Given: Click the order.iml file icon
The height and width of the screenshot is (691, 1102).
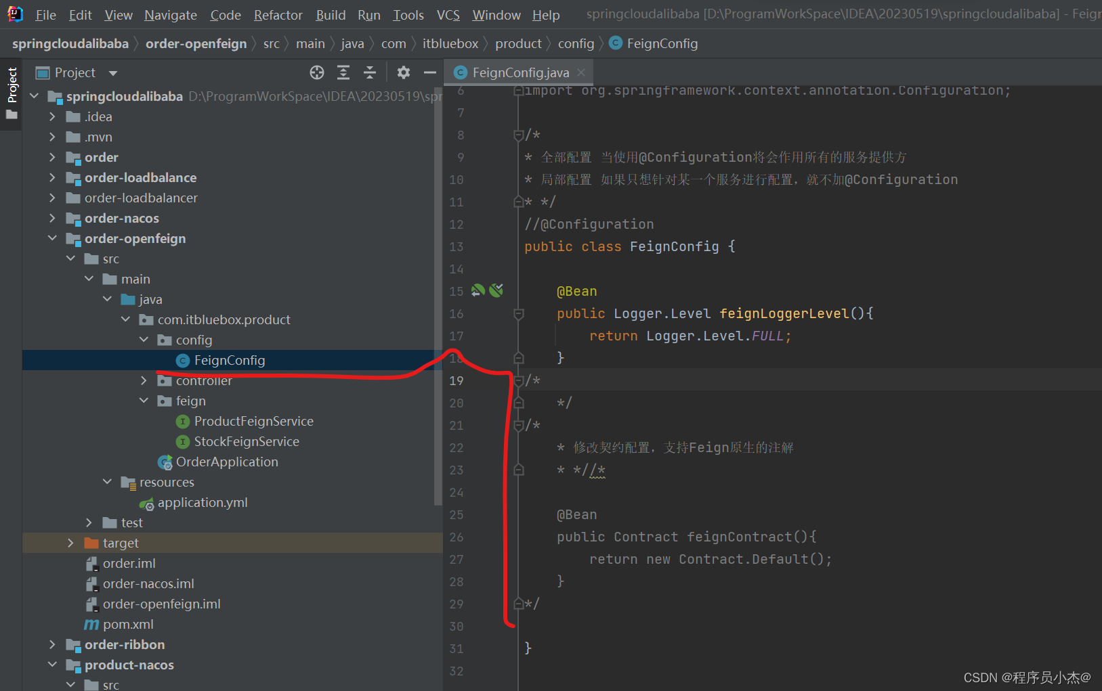Looking at the screenshot, I should click(x=91, y=564).
